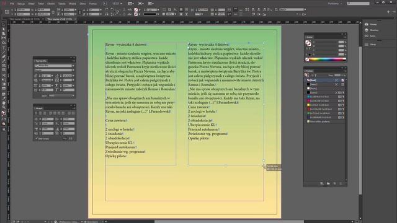Open the language dropdown in Typografia panel
This screenshot has height=223, width=397.
coord(73,95)
